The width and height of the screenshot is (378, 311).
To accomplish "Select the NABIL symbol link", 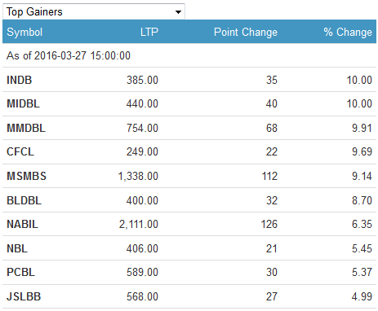I will 22,224.
